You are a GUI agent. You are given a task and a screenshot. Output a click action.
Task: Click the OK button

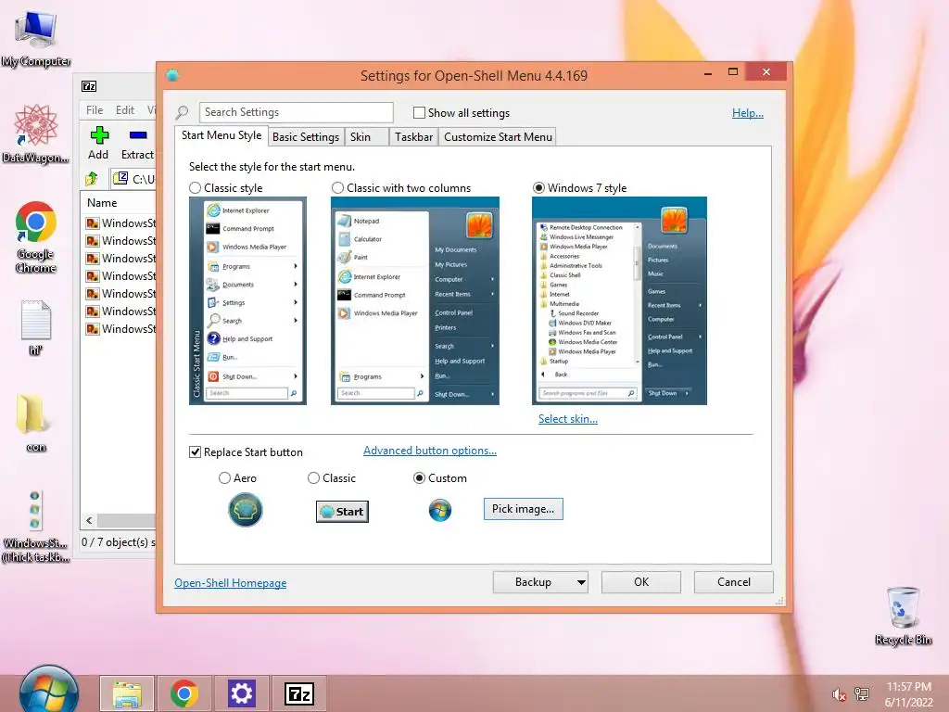point(641,582)
